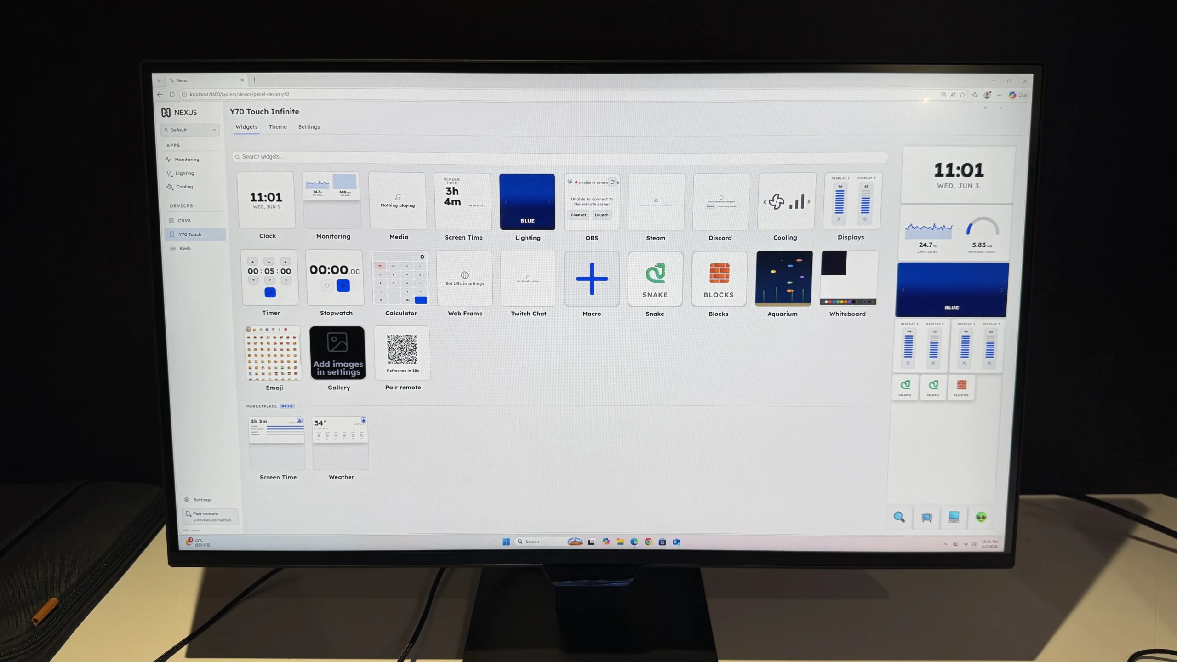Add the Snake game widget
Screen dimensions: 1177x662
[x=655, y=279]
